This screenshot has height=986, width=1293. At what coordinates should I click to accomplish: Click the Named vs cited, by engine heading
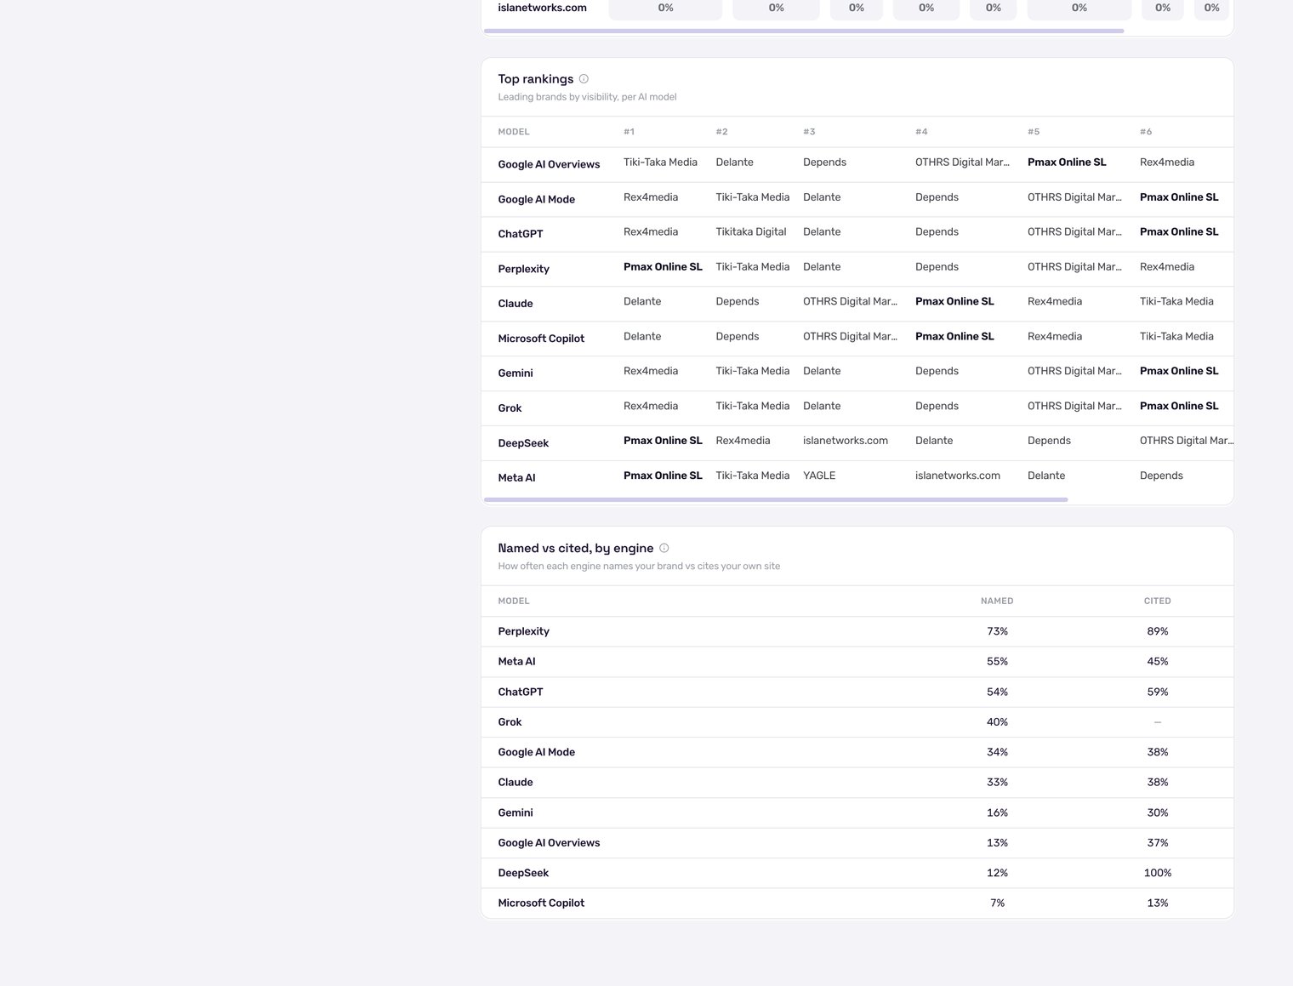click(575, 548)
